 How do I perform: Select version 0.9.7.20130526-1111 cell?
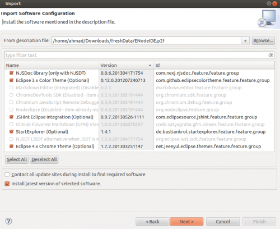tap(122, 117)
